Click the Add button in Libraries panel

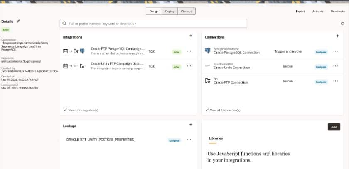334,127
